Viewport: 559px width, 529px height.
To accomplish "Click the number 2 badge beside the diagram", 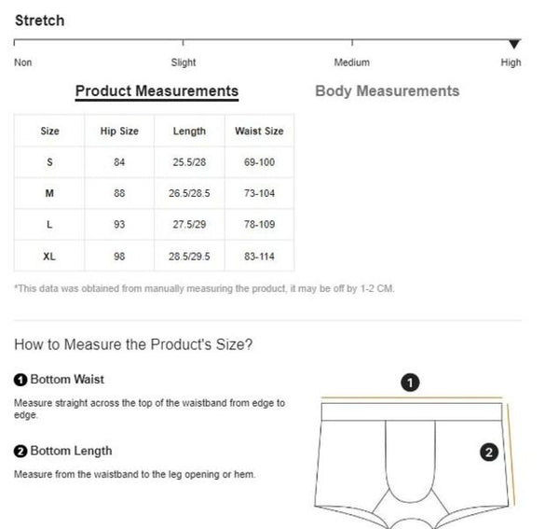I will 489,453.
